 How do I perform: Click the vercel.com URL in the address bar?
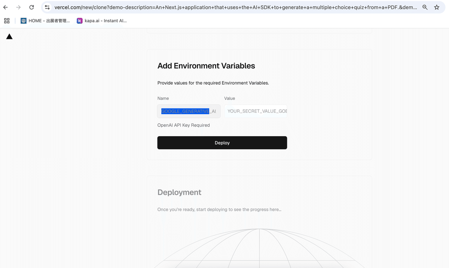pyautogui.click(x=236, y=7)
